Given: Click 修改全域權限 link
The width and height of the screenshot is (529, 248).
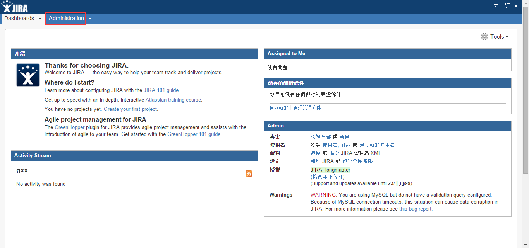Looking at the screenshot, I should 357,161.
